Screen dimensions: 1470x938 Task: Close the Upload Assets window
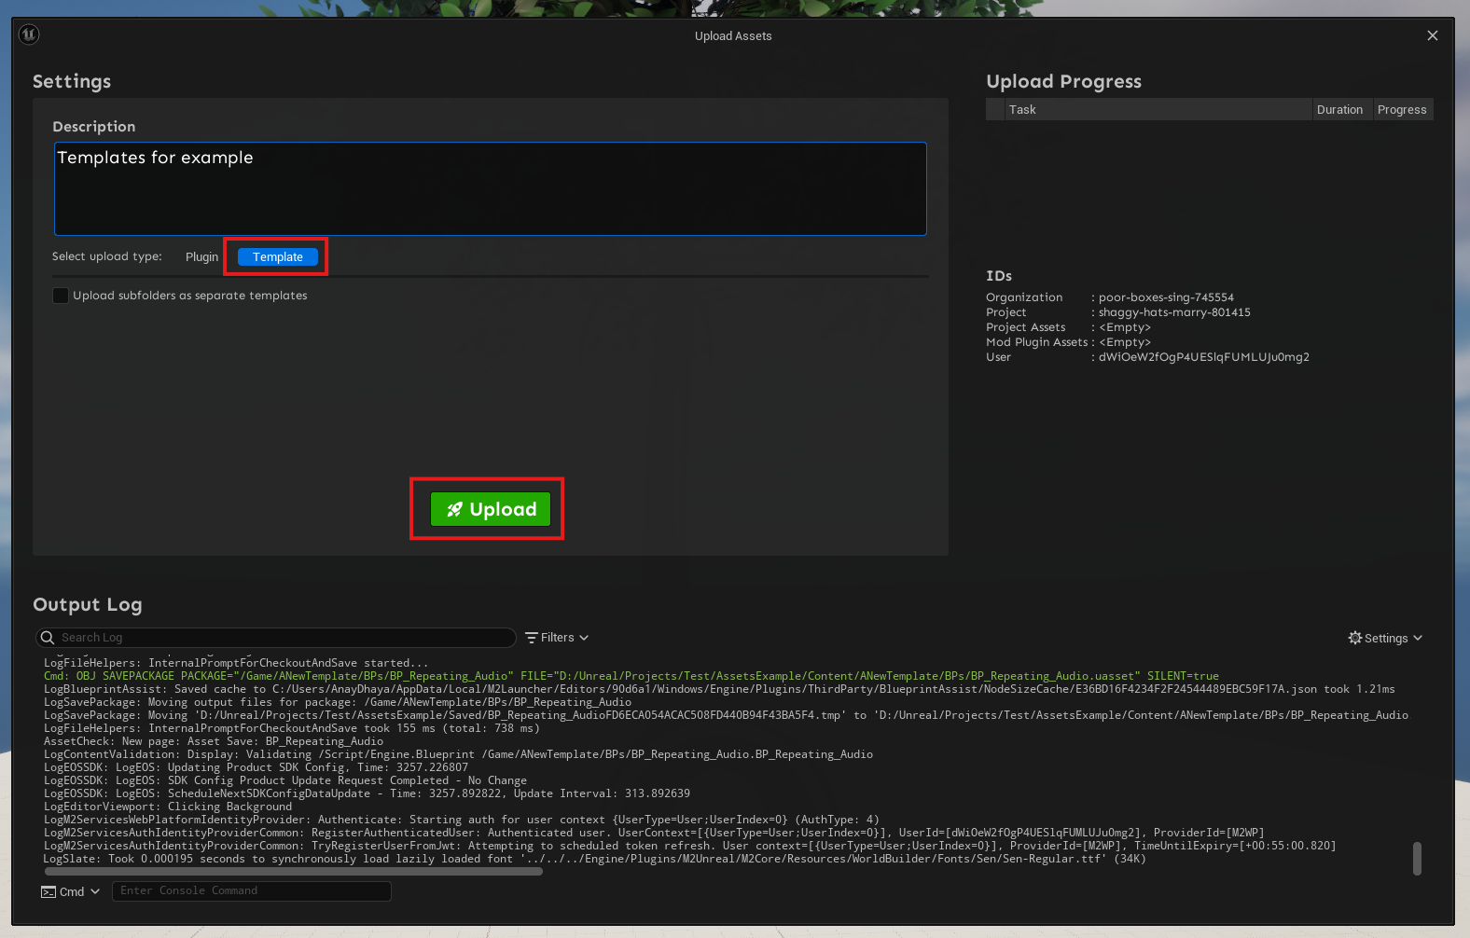(1432, 35)
